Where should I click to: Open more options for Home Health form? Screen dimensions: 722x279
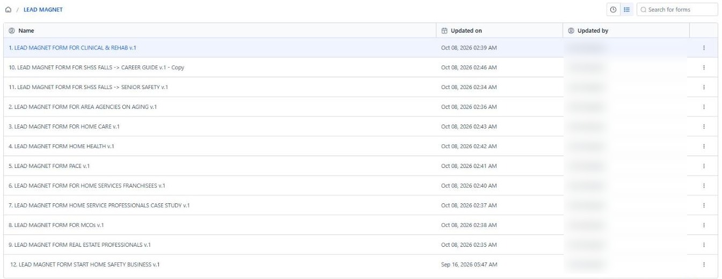click(704, 146)
